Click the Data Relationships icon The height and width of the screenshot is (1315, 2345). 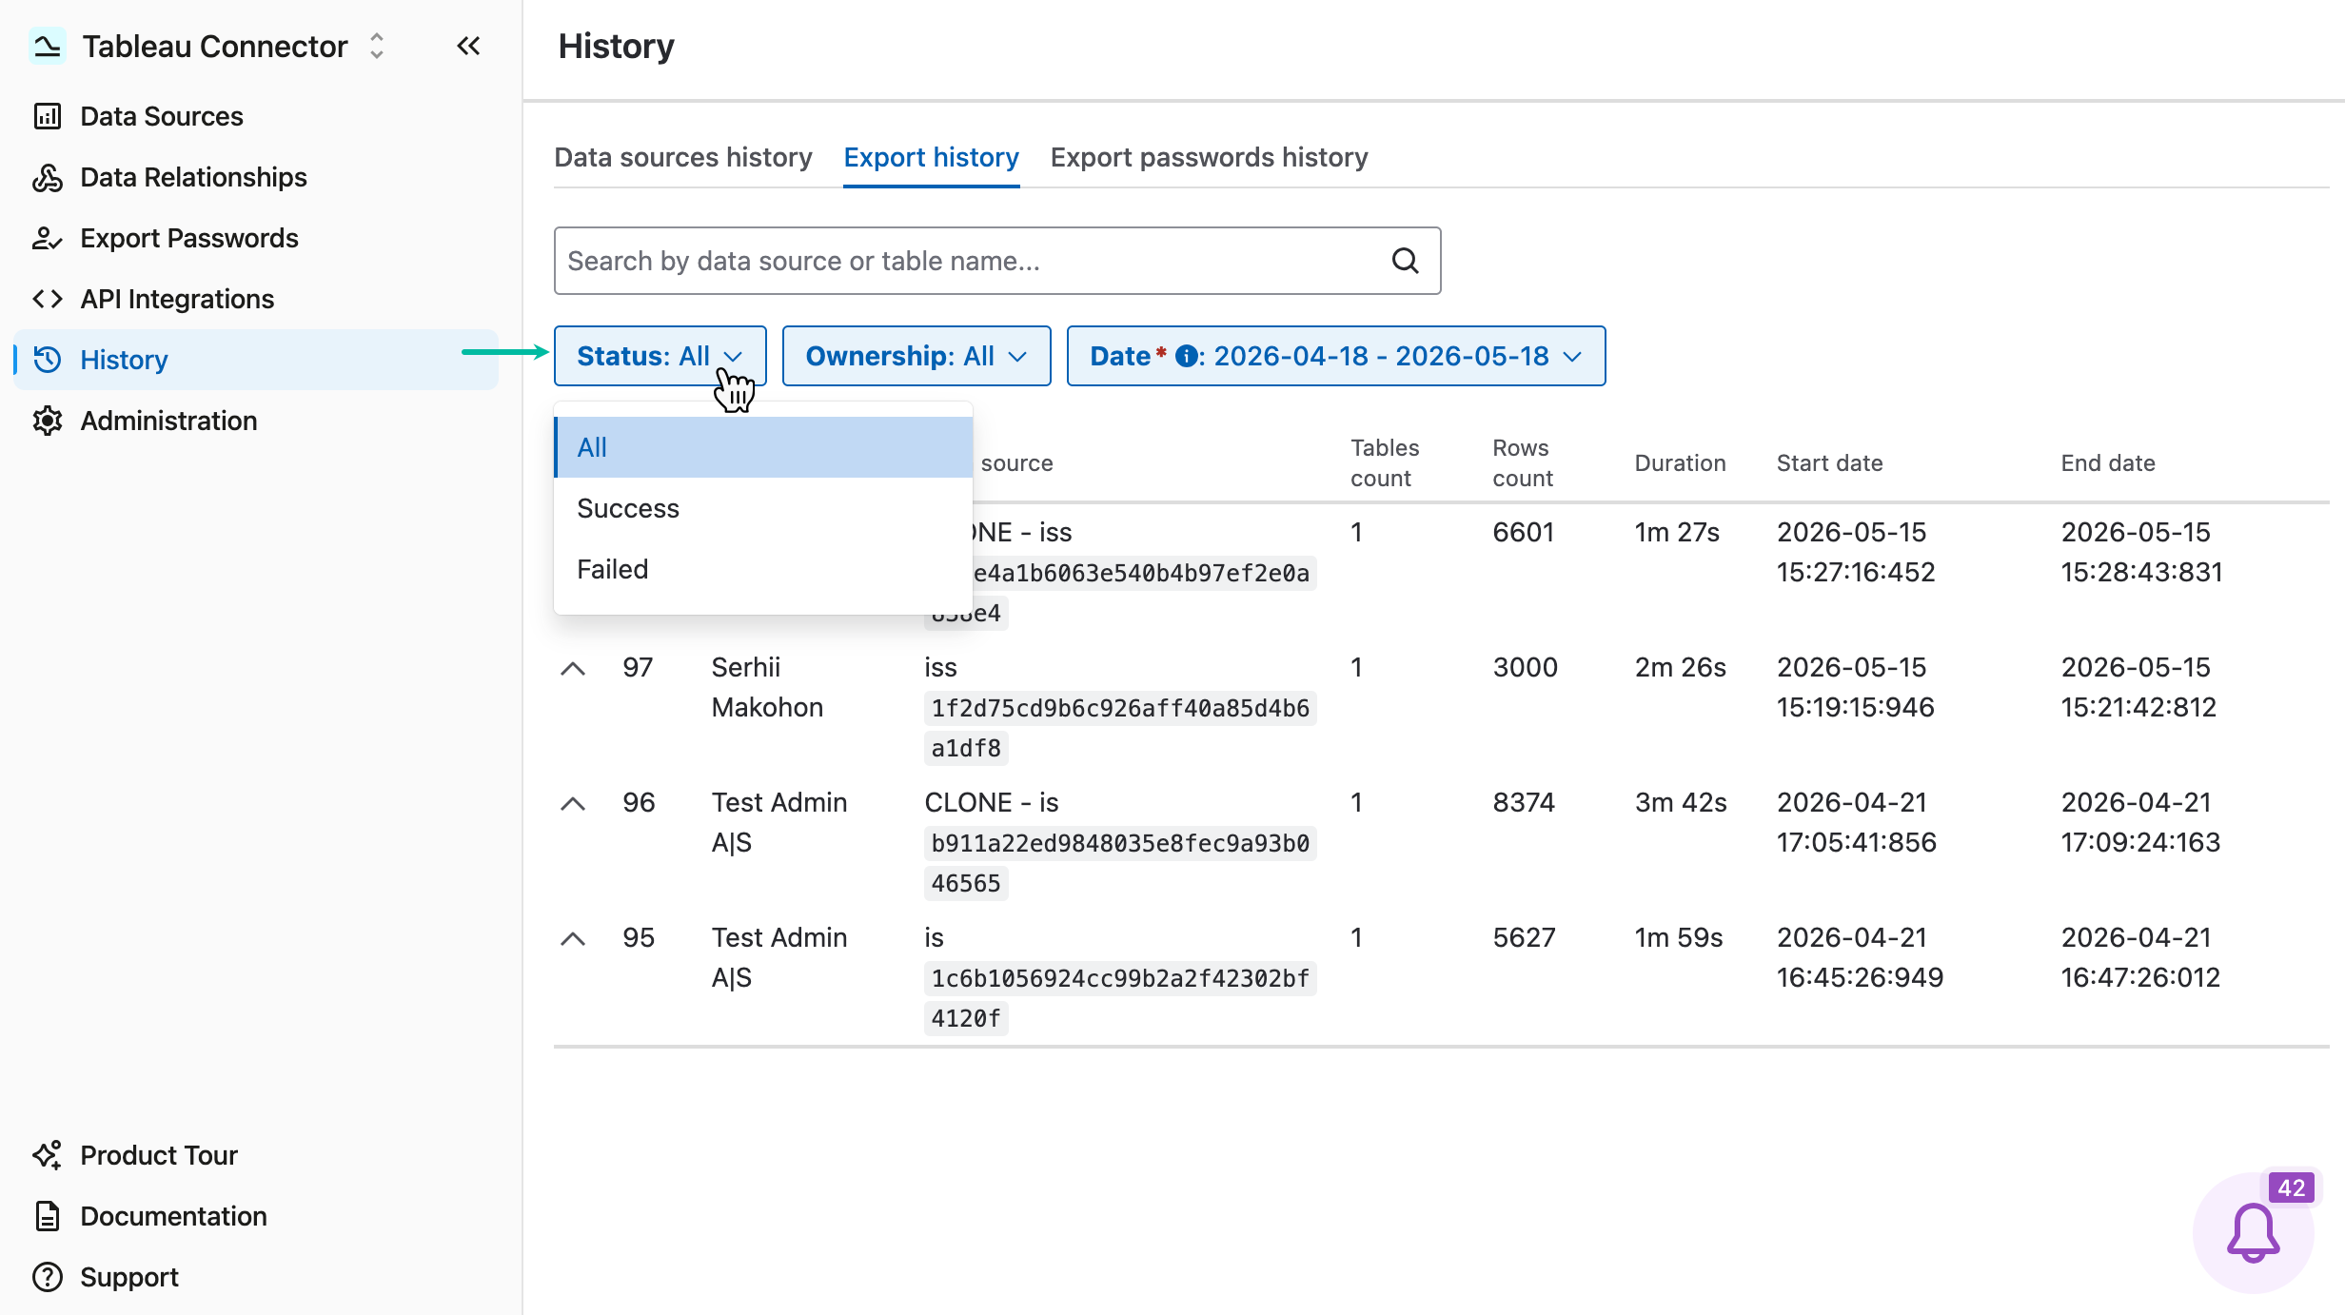click(x=48, y=177)
